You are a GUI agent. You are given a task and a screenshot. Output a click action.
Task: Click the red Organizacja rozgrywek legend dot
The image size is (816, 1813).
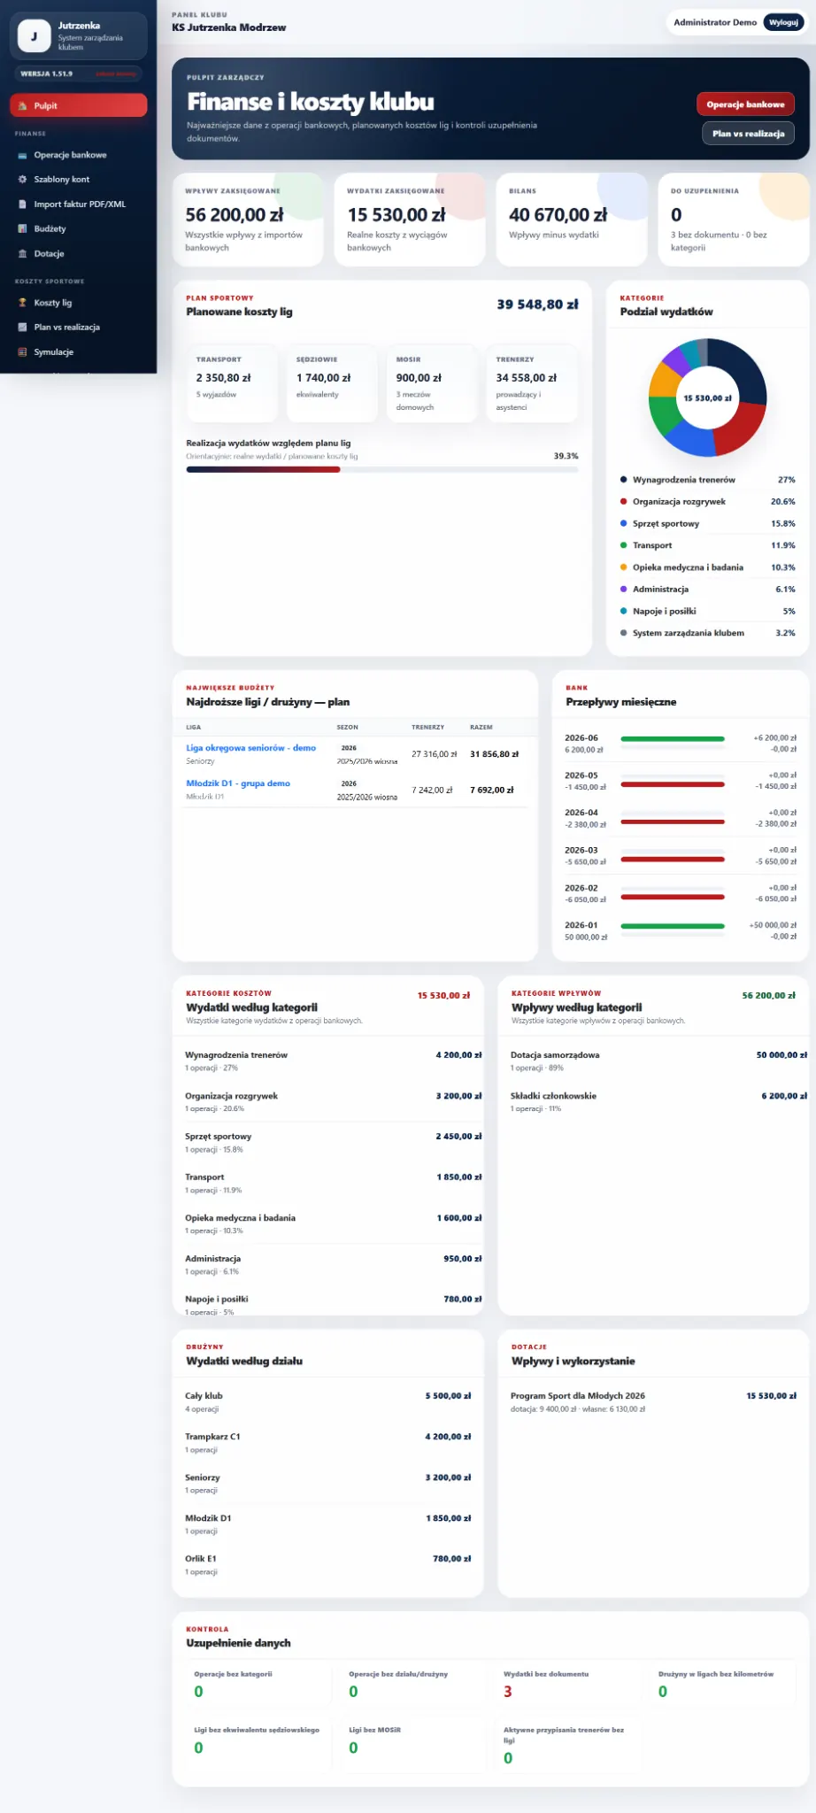coord(624,502)
